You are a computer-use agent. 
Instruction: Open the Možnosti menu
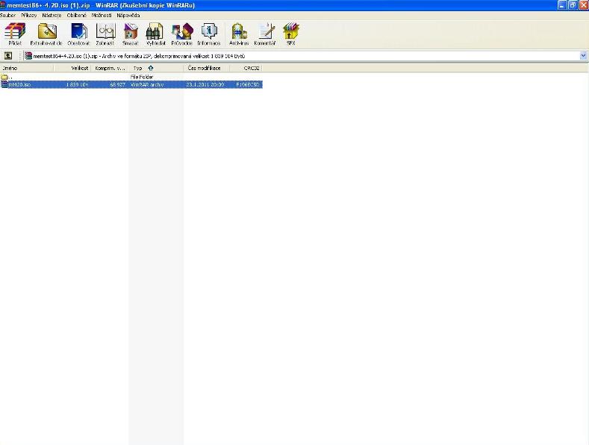click(x=102, y=15)
